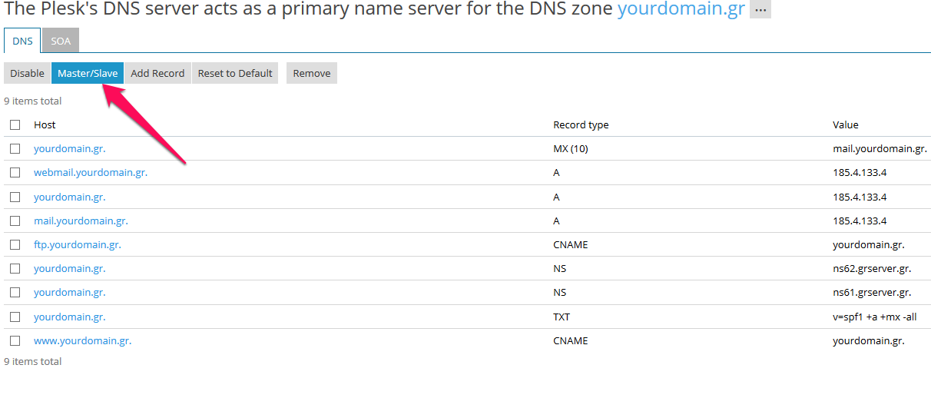Sort by the Host column header
Screen dimensions: 931x408
pyautogui.click(x=45, y=124)
